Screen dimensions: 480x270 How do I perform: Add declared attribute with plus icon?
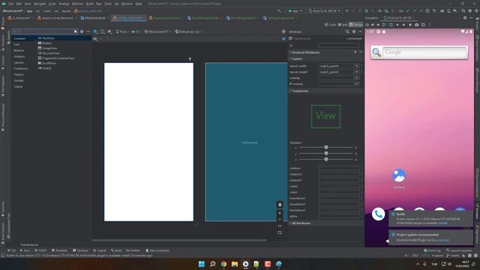355,52
